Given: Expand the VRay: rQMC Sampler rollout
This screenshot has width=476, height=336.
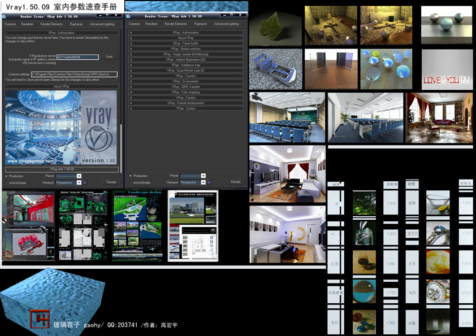Looking at the screenshot, I should pyautogui.click(x=186, y=87).
